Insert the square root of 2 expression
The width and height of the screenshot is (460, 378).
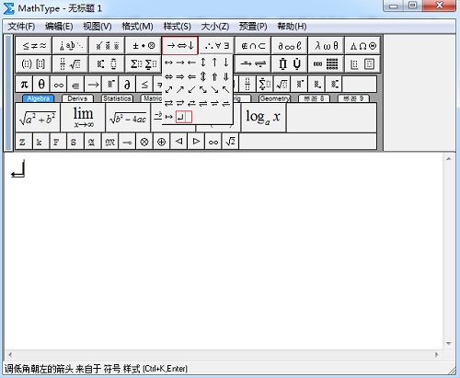(x=230, y=142)
